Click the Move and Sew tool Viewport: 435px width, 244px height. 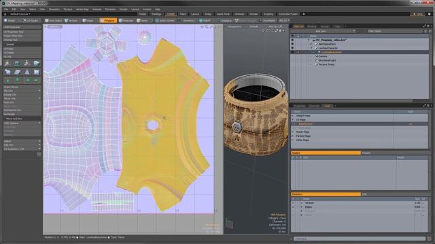click(22, 119)
